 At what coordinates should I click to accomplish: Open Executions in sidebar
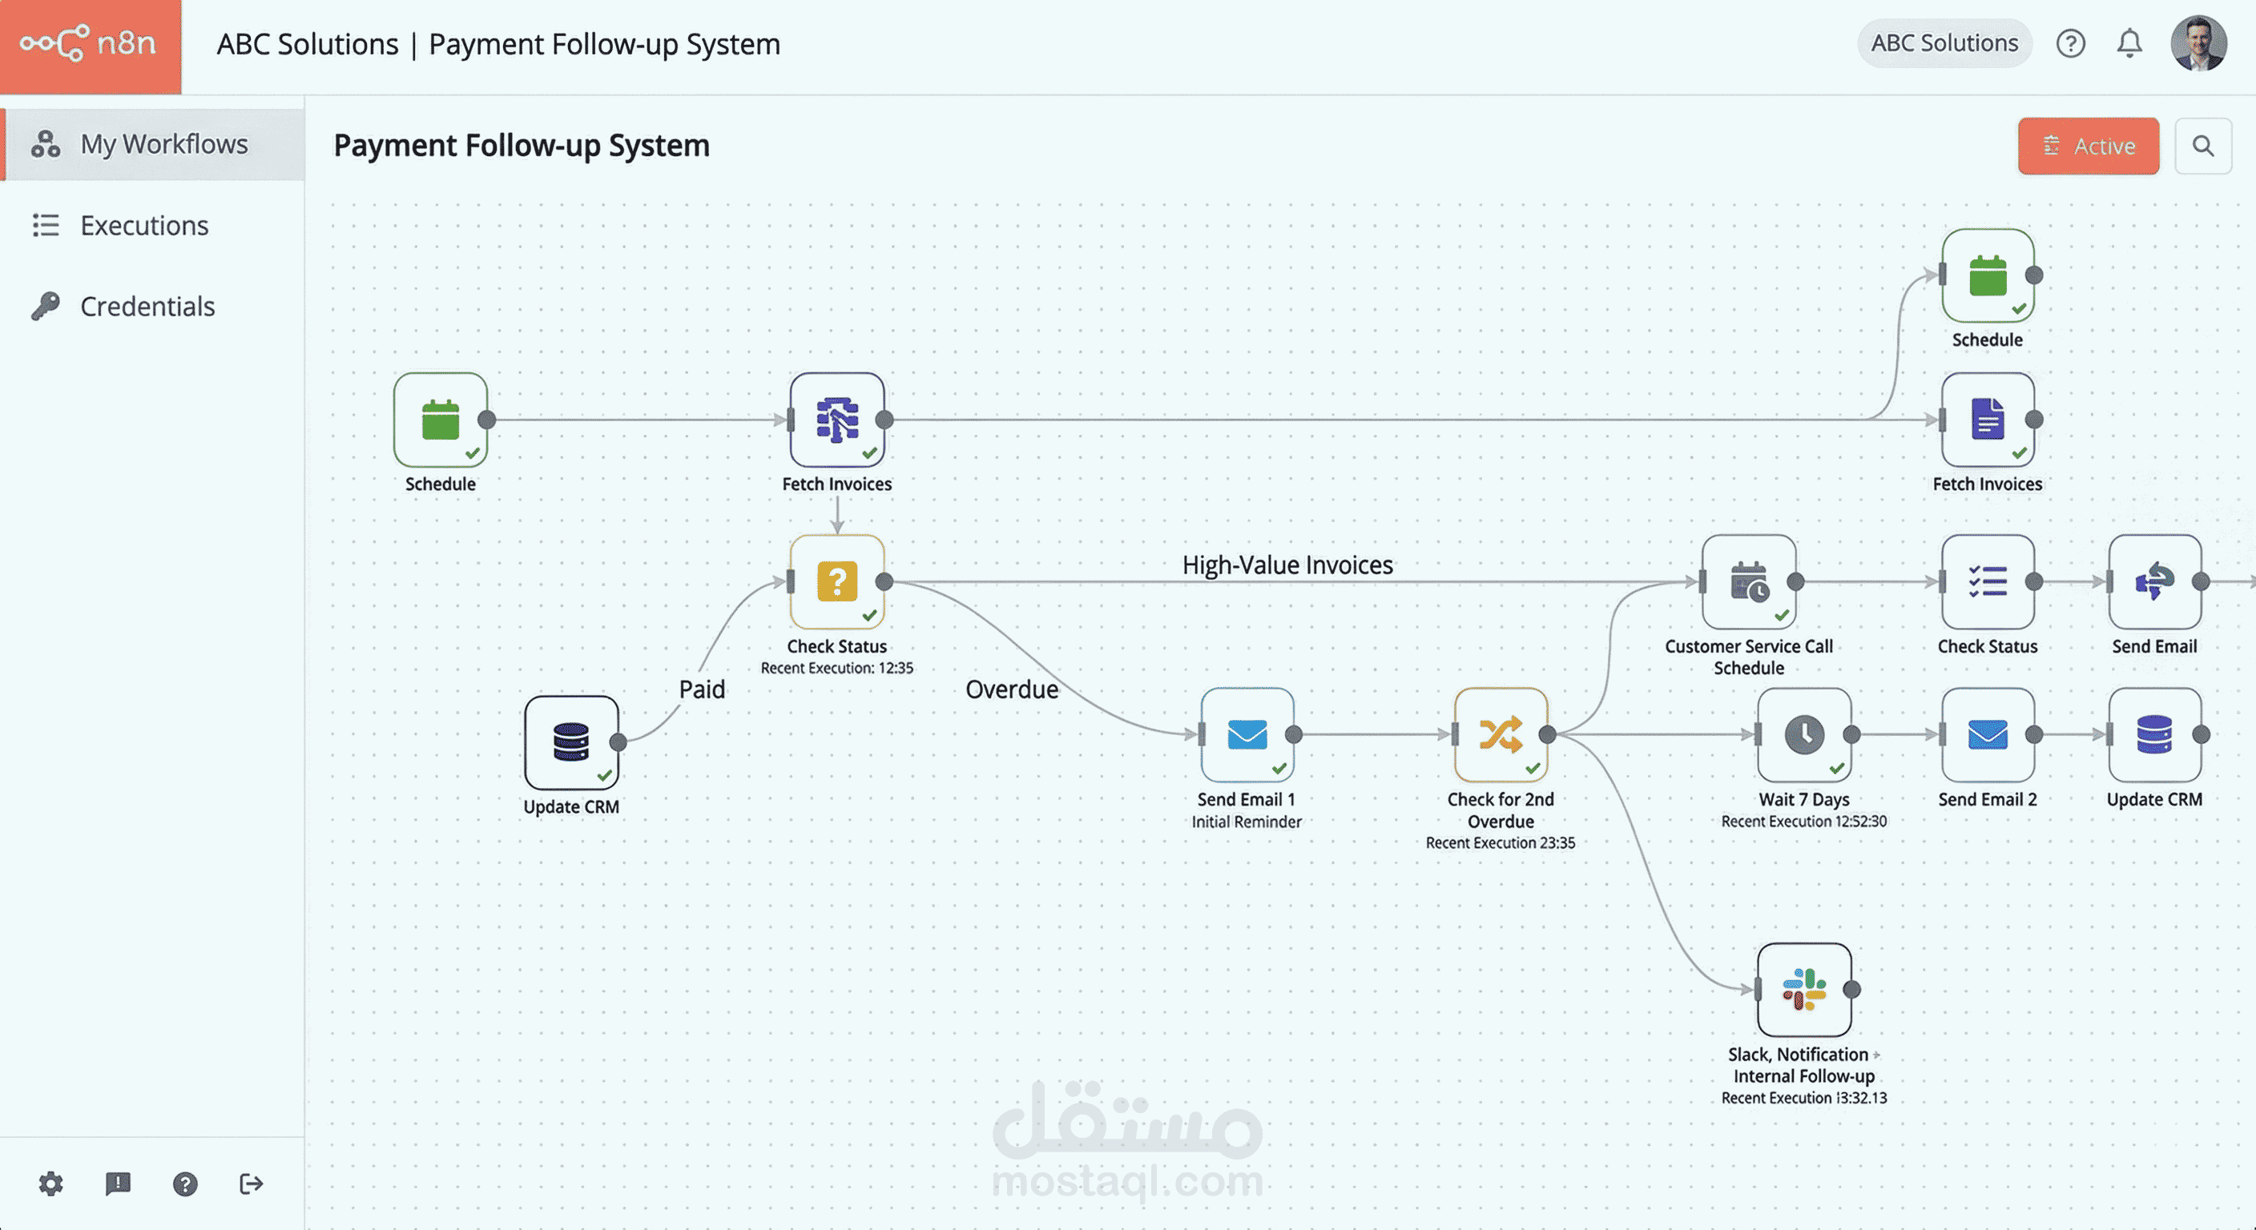[x=144, y=226]
